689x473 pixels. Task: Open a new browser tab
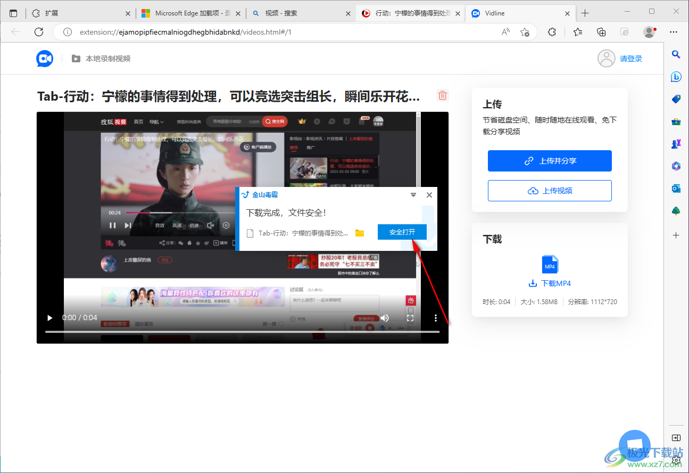tap(585, 13)
